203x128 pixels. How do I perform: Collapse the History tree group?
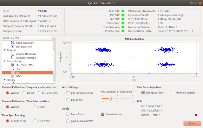[x=5, y=80]
